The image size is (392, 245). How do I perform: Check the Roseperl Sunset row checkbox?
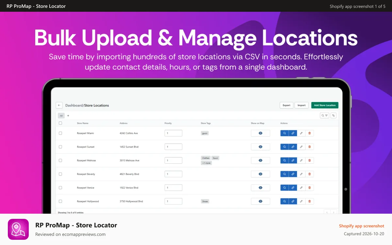coord(60,147)
